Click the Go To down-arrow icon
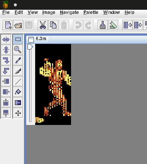The width and height of the screenshot is (147, 164). tap(102, 25)
